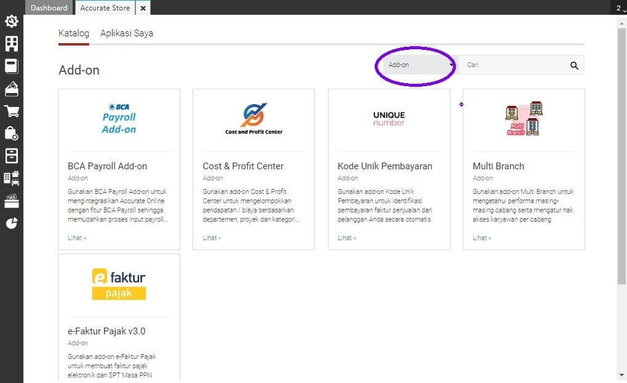627x383 pixels.
Task: Click Lihat under BCA Payroll Add-on
Action: 76,238
